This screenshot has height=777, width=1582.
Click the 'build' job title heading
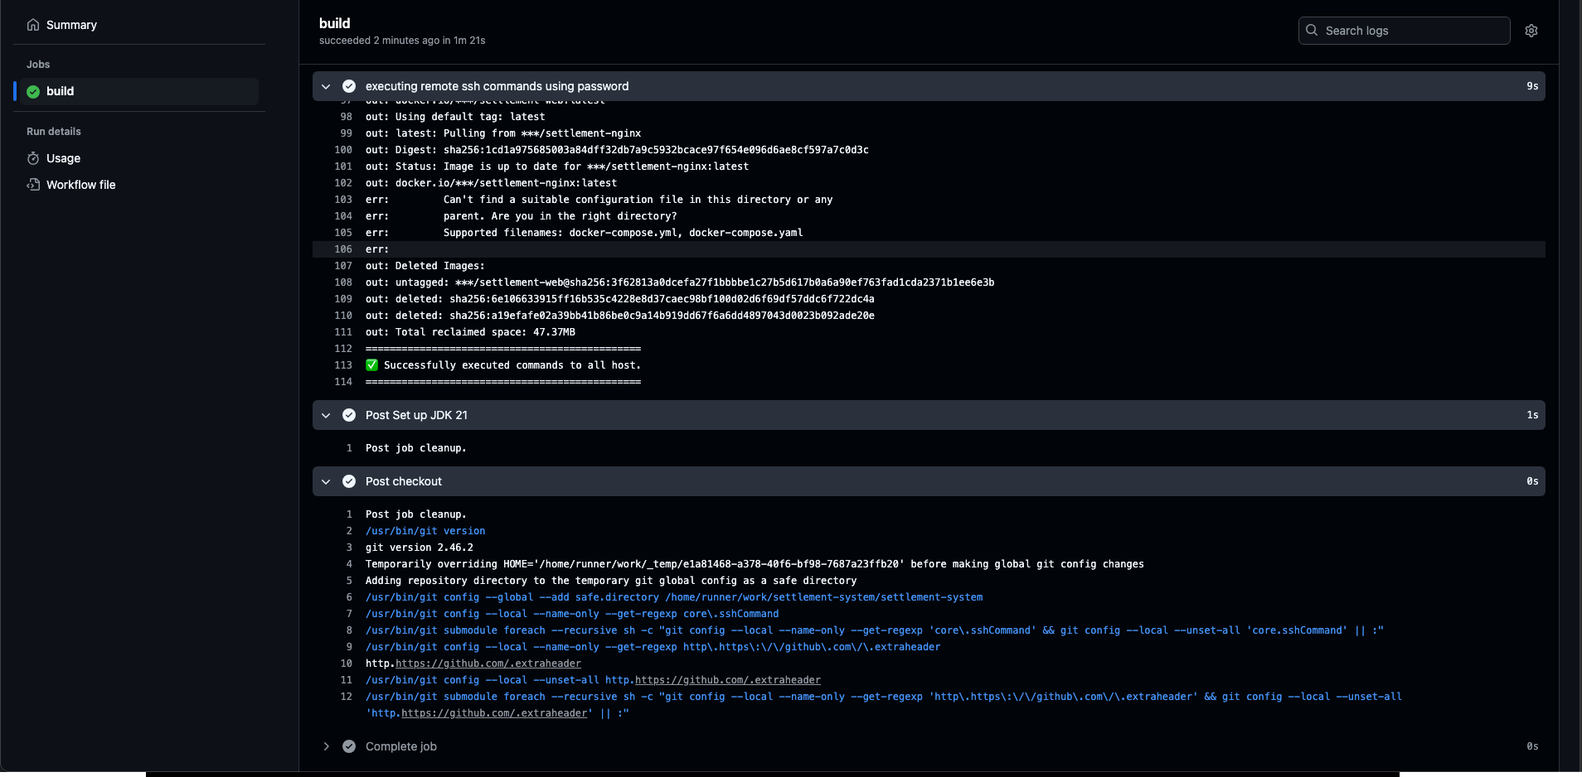(335, 23)
